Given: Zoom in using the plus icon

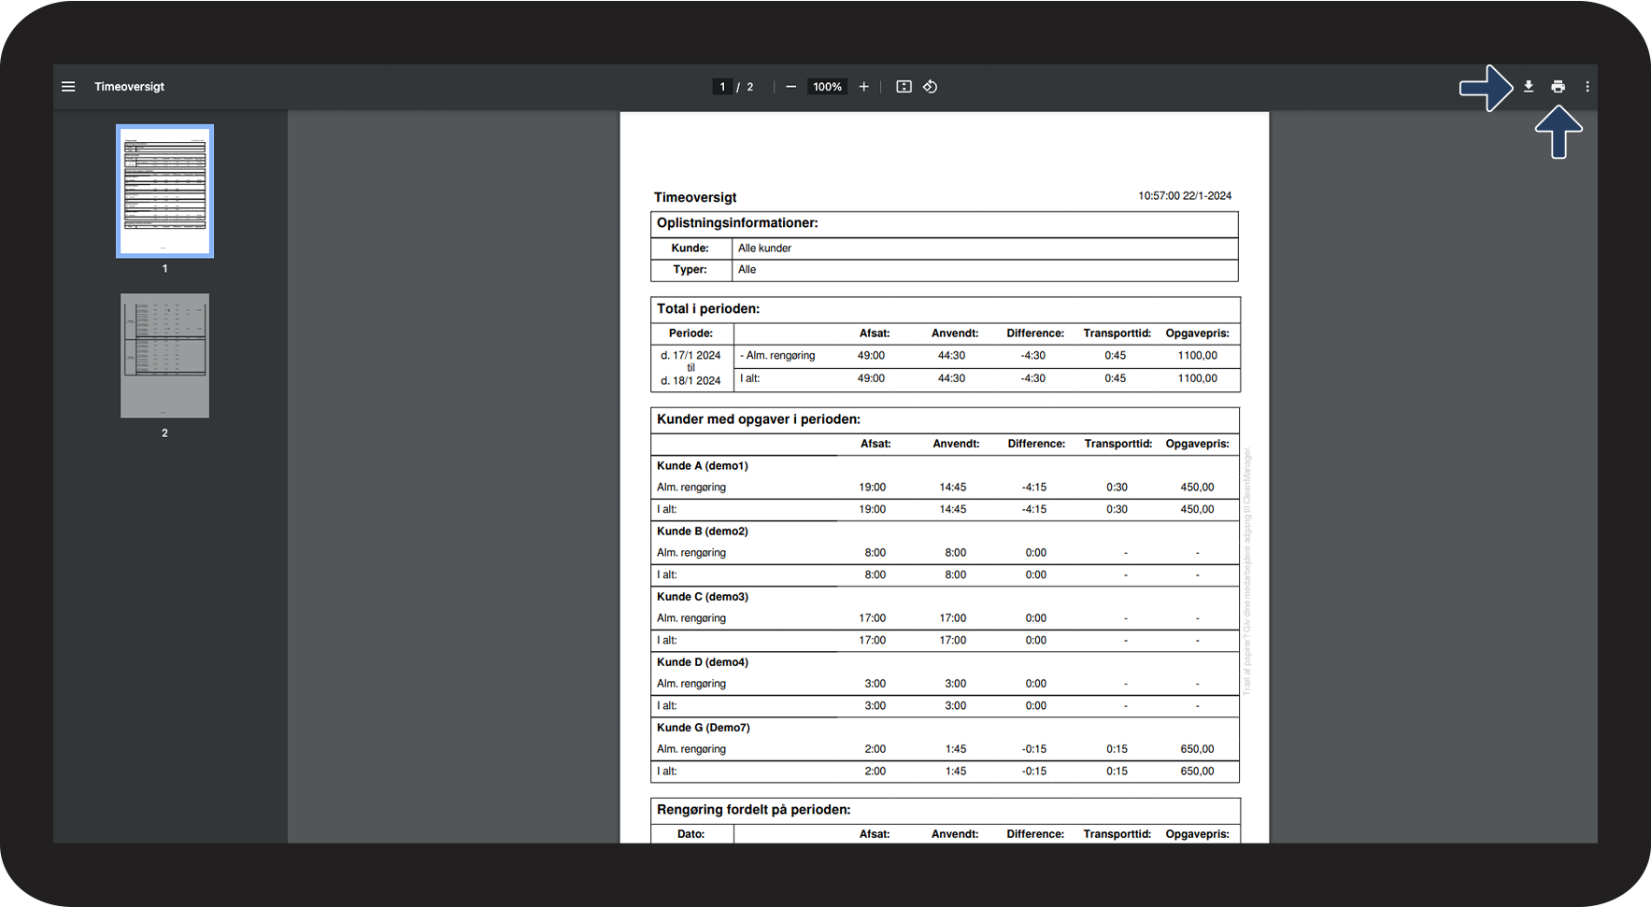Looking at the screenshot, I should tap(863, 87).
